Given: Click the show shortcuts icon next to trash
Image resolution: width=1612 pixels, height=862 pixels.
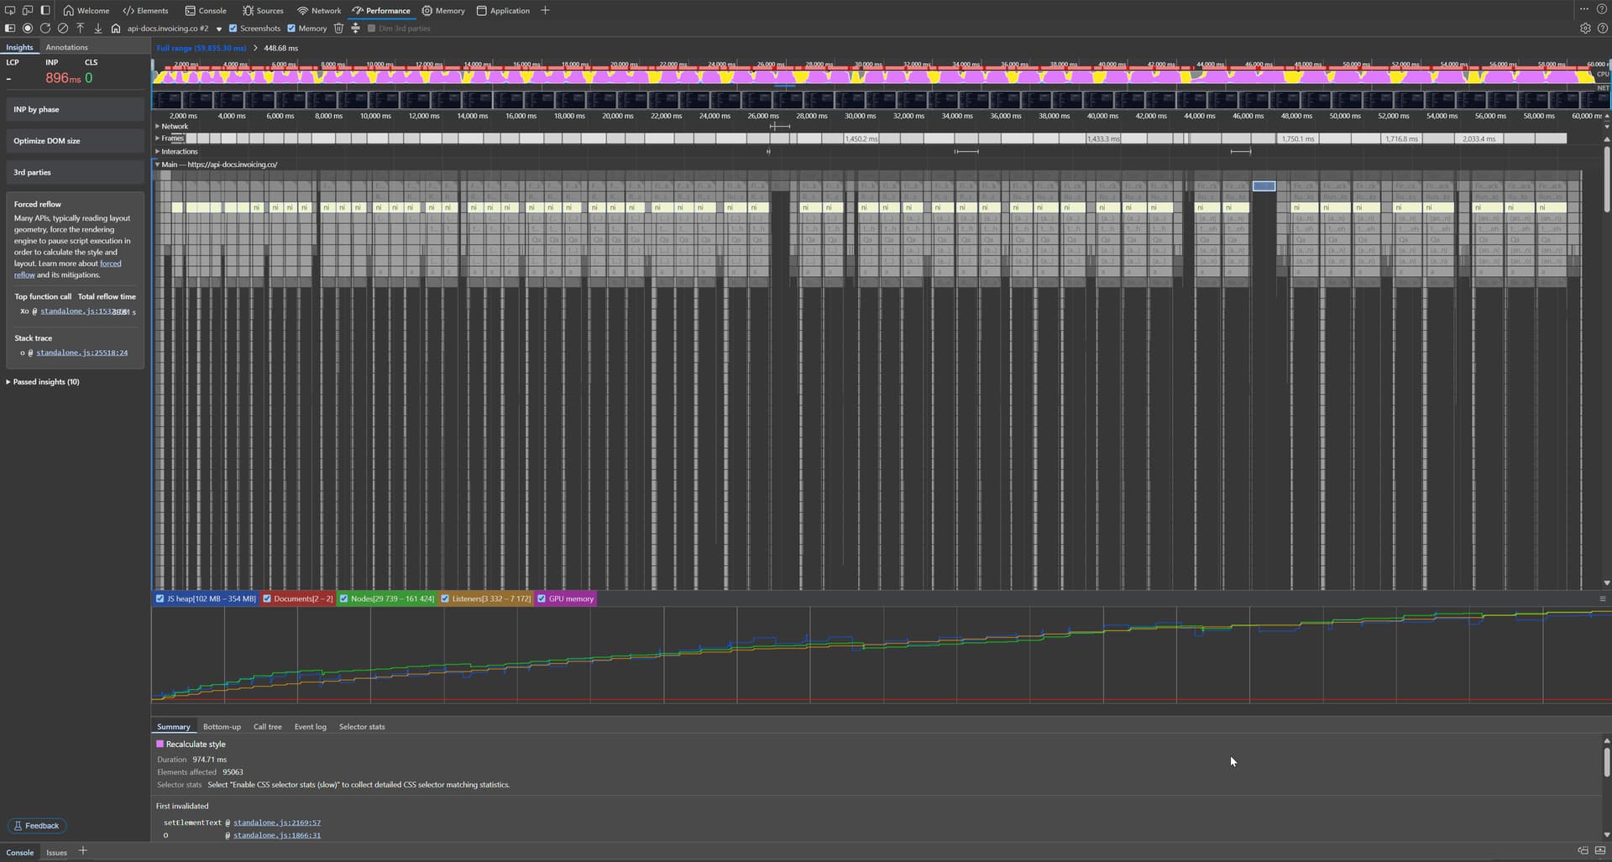Looking at the screenshot, I should pos(355,28).
